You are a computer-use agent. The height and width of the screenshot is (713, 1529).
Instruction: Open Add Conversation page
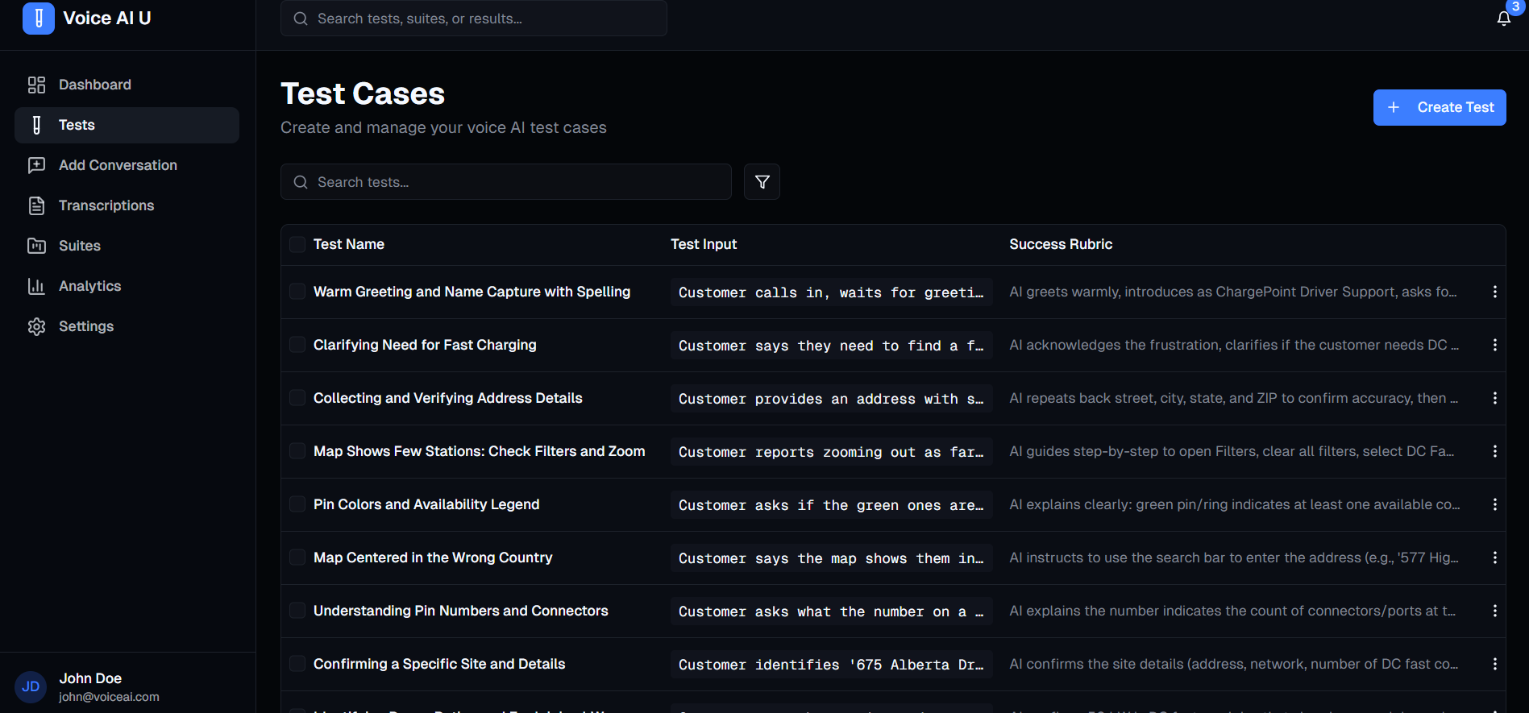pyautogui.click(x=127, y=165)
